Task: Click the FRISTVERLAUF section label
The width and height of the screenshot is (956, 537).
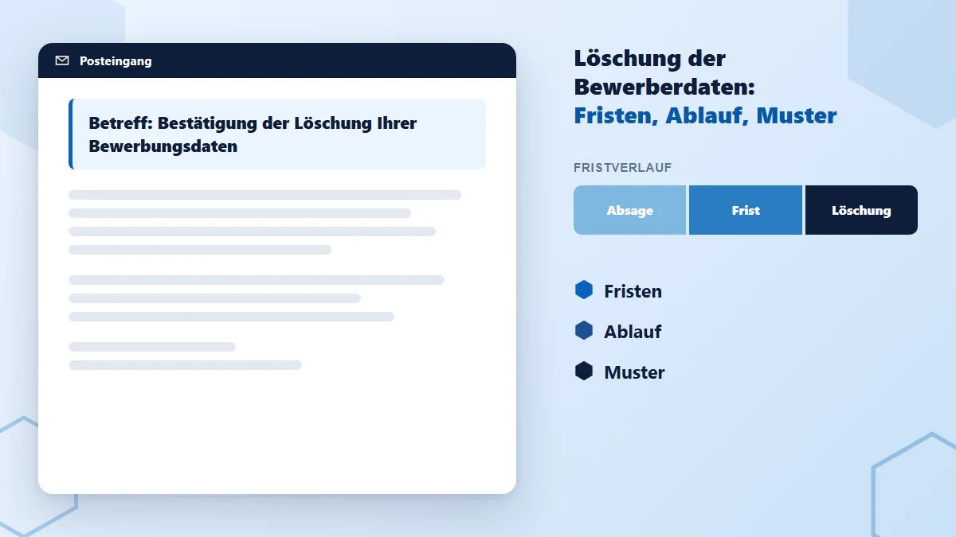Action: point(623,168)
